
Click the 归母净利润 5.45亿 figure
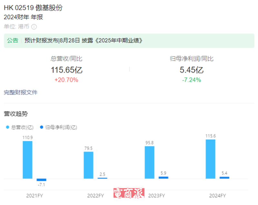click(x=192, y=70)
